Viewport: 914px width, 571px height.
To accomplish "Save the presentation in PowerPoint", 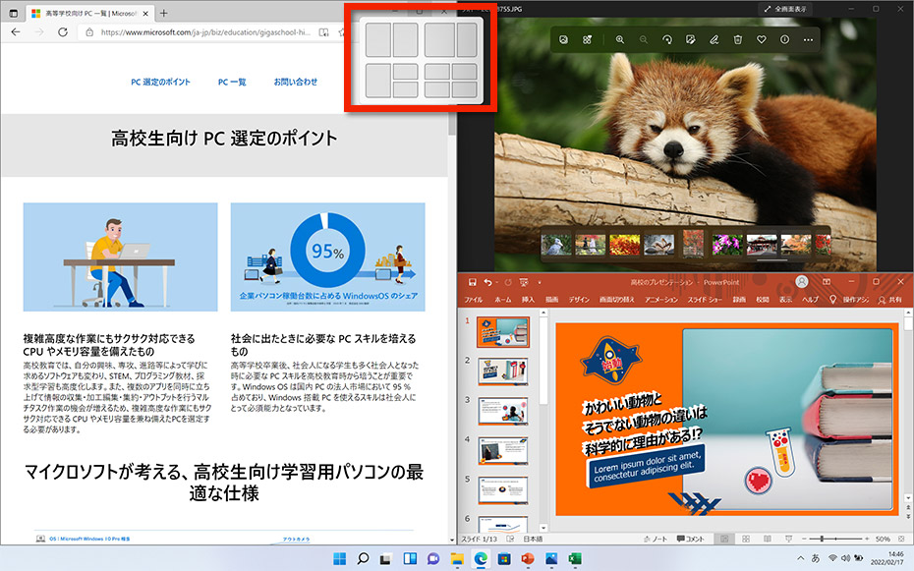I will [x=472, y=283].
